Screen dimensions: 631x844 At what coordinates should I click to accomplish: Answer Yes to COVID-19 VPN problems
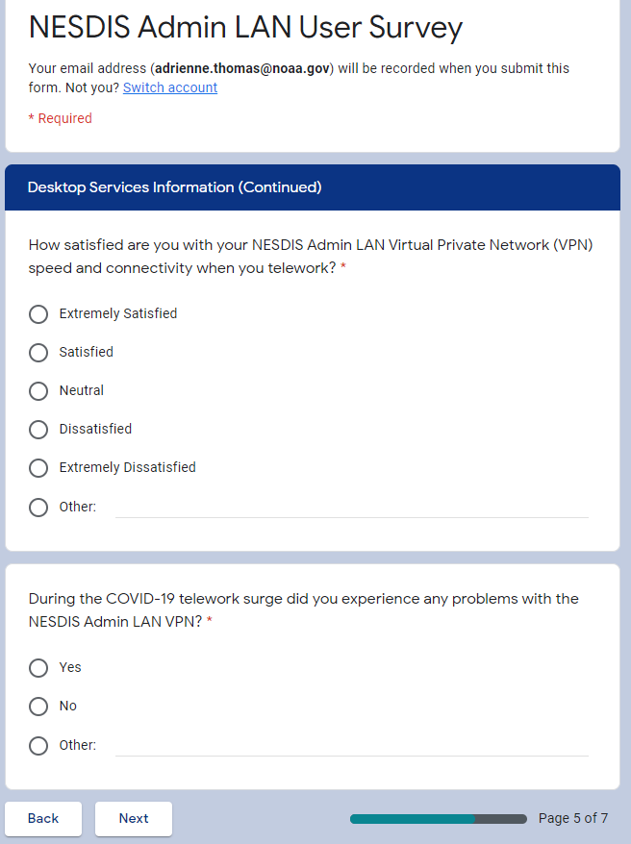38,668
